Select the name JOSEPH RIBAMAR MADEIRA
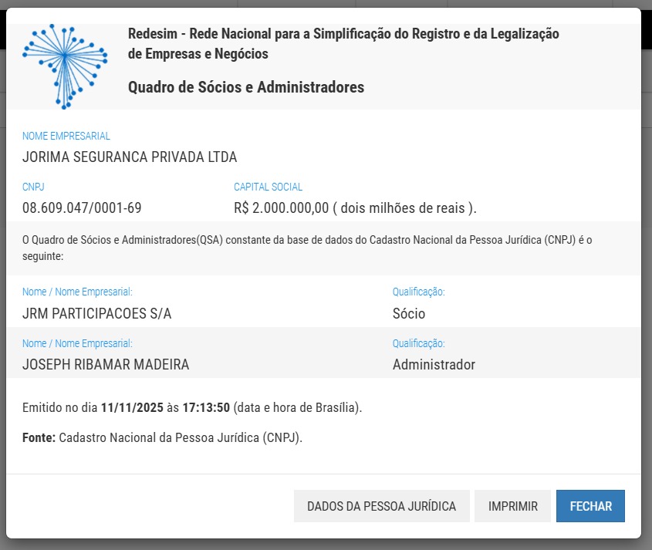This screenshot has height=550, width=652. (106, 365)
